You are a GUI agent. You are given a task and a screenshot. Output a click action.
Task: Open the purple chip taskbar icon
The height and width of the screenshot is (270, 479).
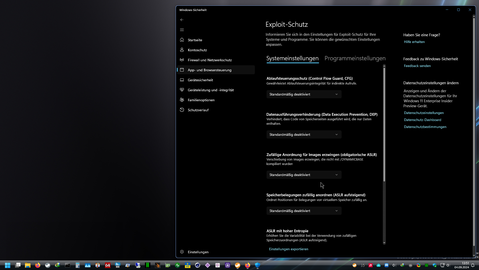tap(228, 265)
